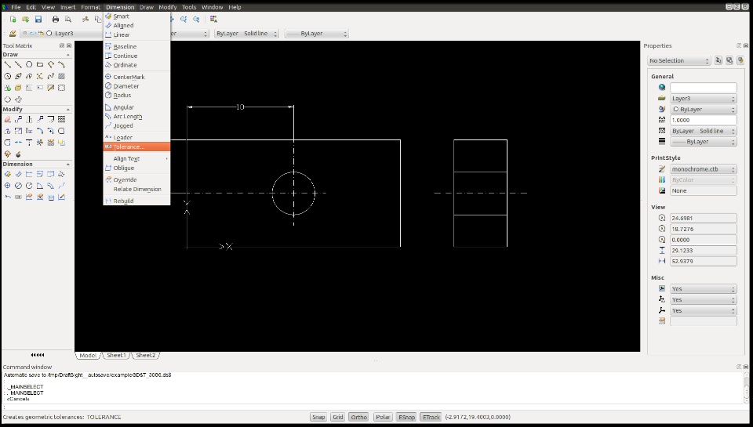Screen dimensions: 753x427
Task: Open the Layers Manager icon beside Layer3
Action: click(13, 34)
